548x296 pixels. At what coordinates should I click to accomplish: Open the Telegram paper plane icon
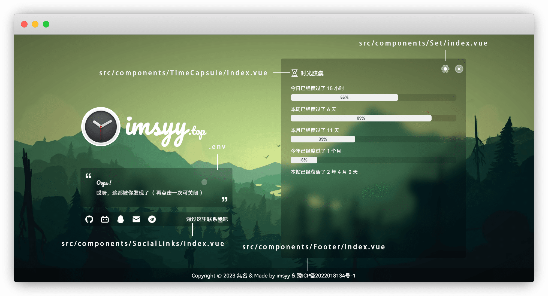coord(152,219)
